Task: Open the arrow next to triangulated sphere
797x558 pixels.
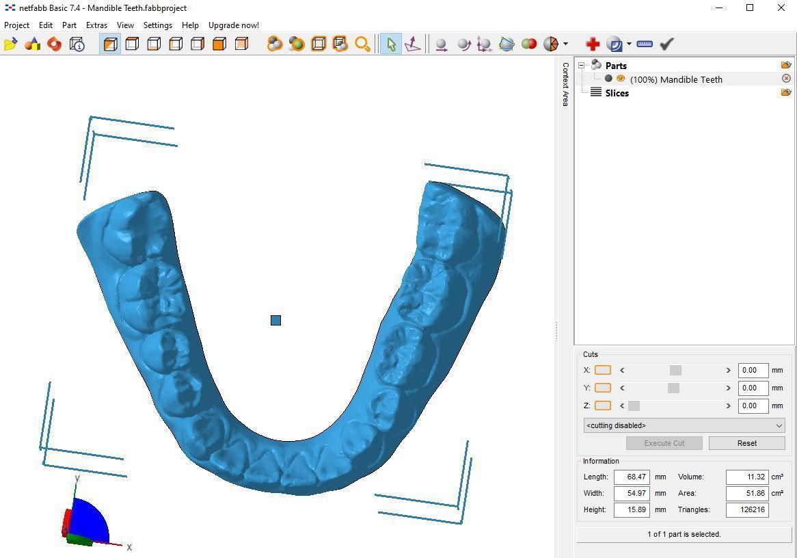Action: pos(566,44)
